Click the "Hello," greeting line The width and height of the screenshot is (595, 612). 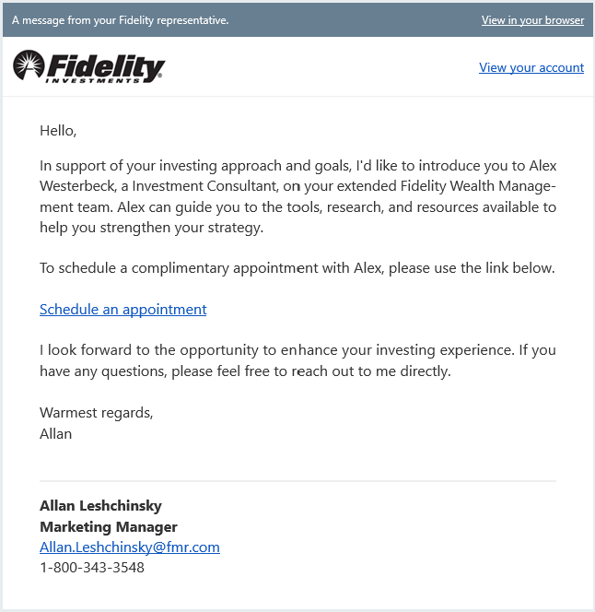58,131
